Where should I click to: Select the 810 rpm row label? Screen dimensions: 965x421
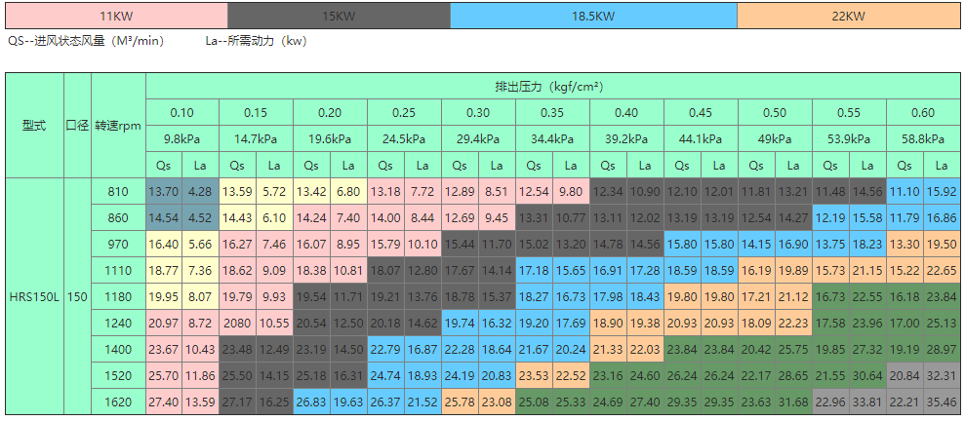pos(118,191)
